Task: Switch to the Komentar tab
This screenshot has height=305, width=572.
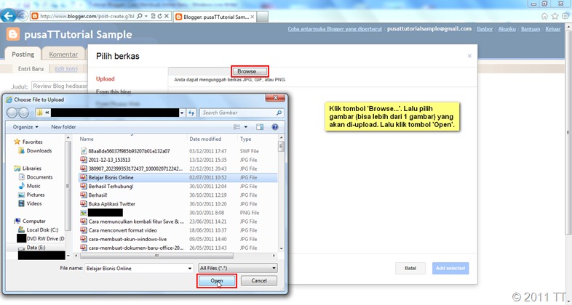Action: tap(63, 54)
